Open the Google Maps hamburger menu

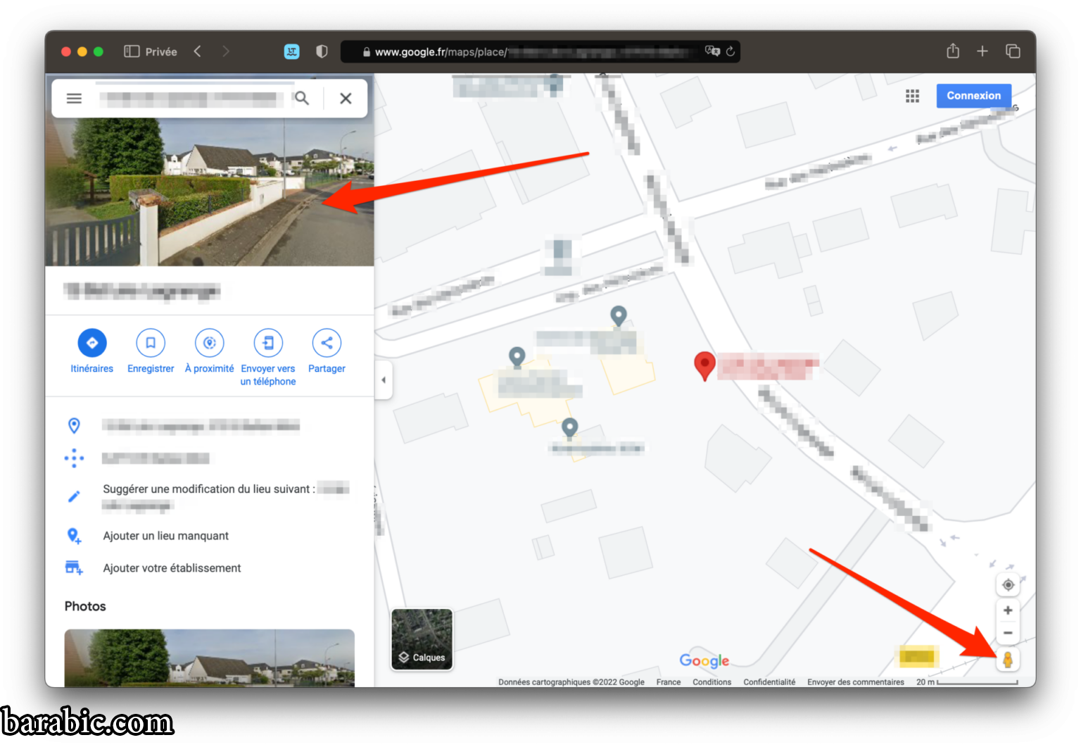[74, 99]
